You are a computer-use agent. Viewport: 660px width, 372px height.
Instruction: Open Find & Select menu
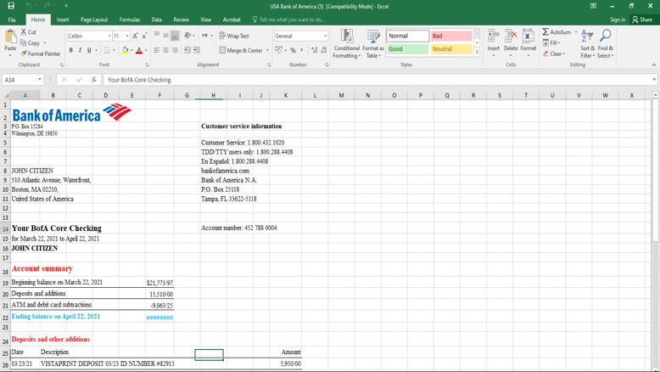click(605, 44)
